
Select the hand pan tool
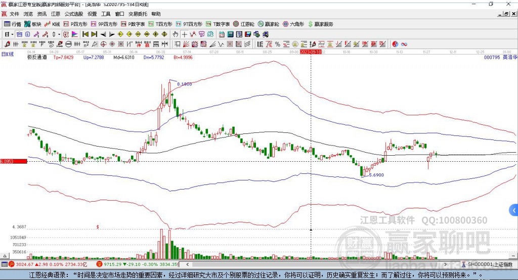(175, 34)
